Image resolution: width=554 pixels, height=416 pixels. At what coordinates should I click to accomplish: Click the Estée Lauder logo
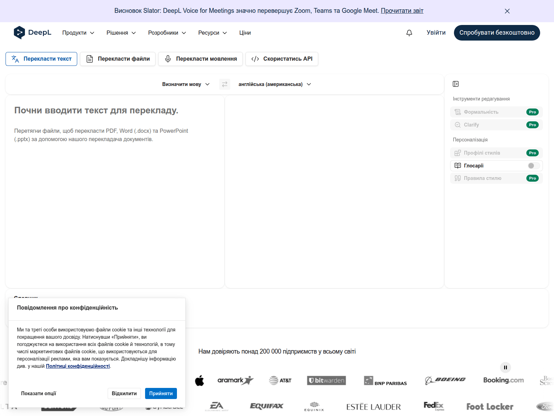(374, 407)
